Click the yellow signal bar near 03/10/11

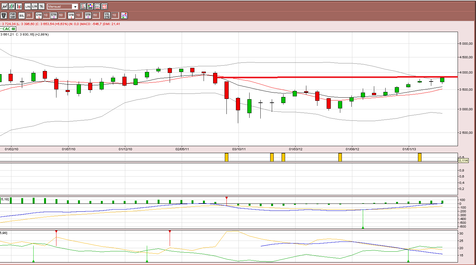click(x=226, y=157)
